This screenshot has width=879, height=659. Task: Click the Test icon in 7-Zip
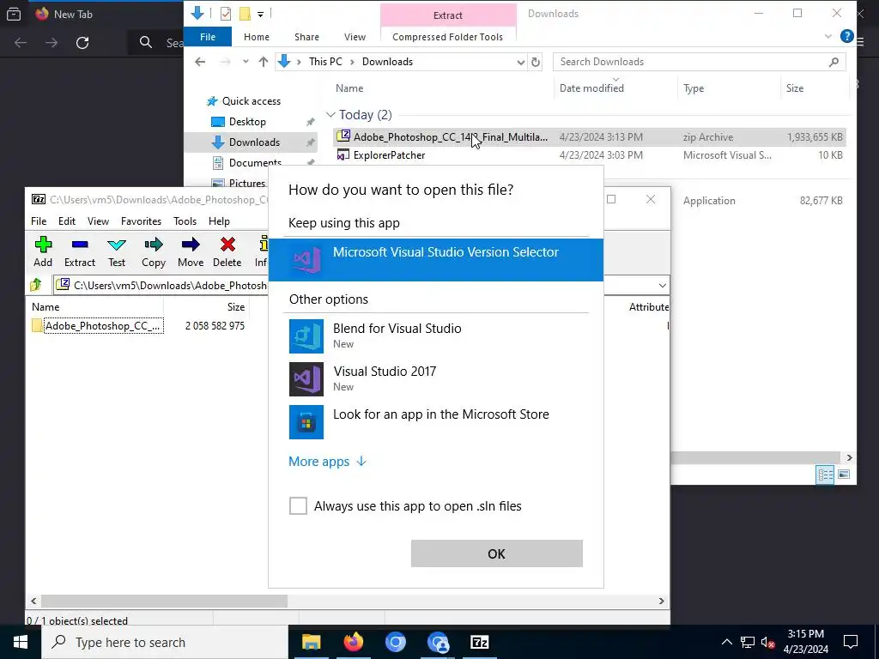(117, 251)
